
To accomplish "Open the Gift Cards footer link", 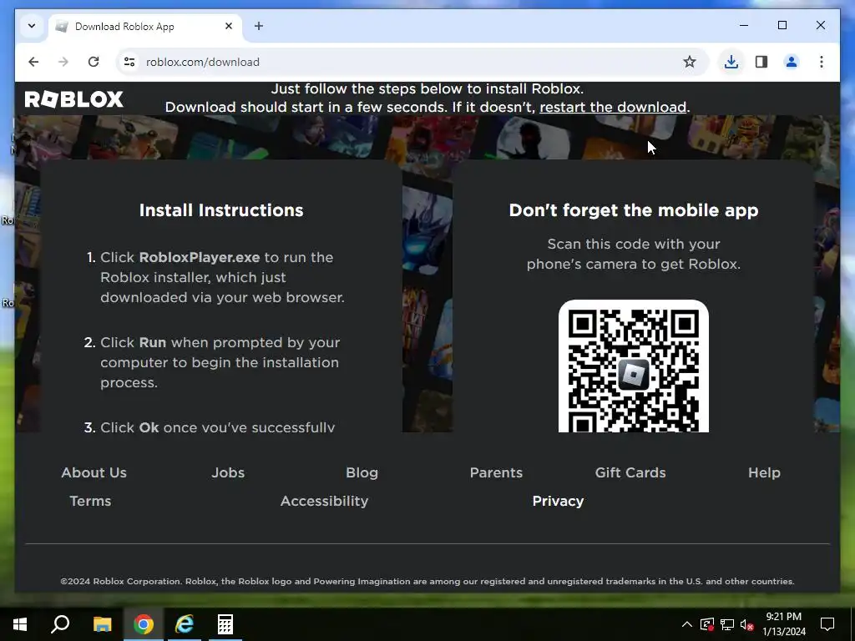I will coord(630,472).
